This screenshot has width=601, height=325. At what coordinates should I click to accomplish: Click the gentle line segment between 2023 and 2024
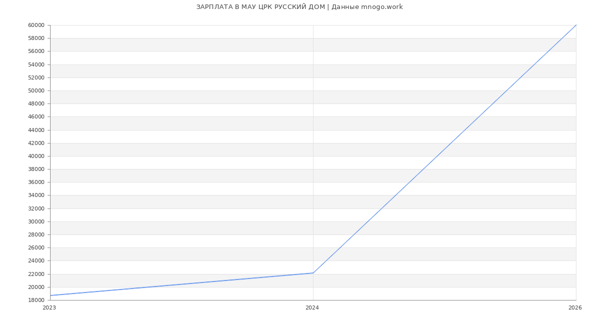click(x=182, y=284)
